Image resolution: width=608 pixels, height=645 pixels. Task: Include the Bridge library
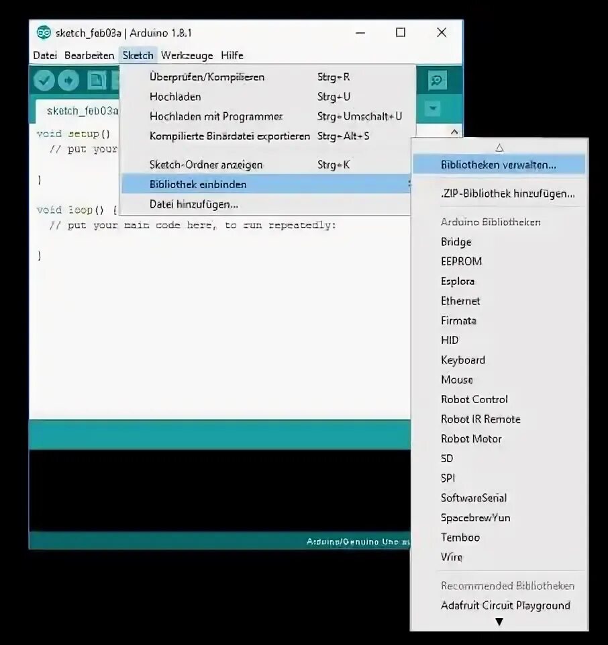click(x=499, y=242)
